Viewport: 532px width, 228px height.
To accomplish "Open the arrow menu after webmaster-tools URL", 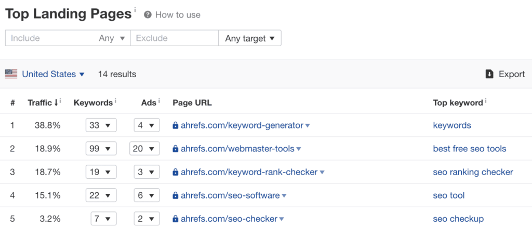I will pos(299,149).
